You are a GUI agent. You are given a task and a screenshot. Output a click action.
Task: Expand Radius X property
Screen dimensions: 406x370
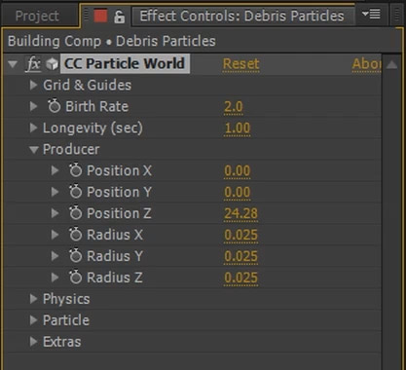[x=55, y=235]
